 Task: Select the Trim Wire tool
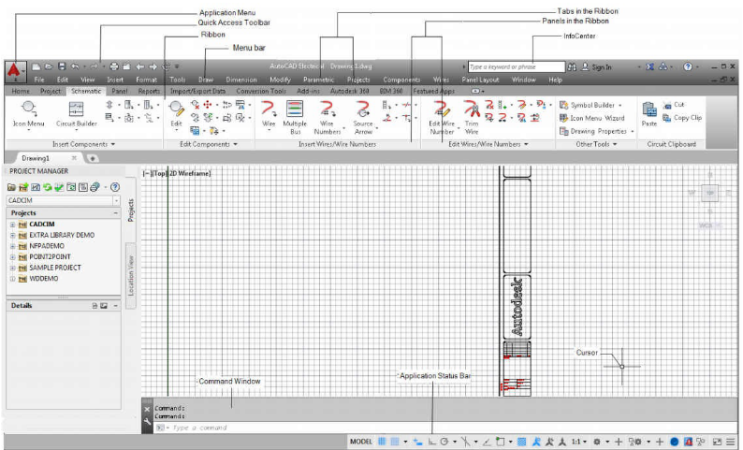(472, 117)
